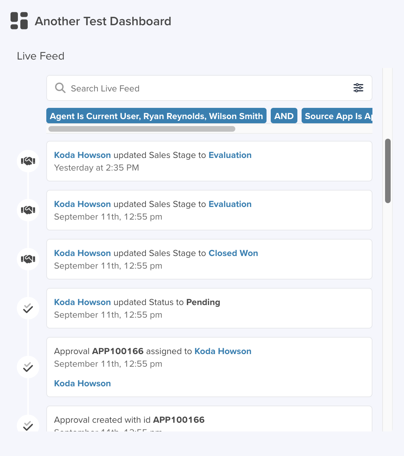Open standalone Koda Howson link in approval card
The image size is (404, 456).
coord(82,384)
